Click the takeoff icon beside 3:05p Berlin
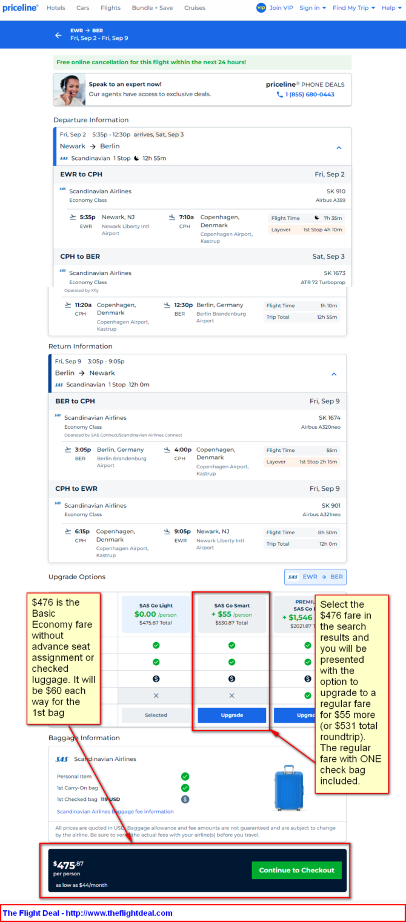406x922 pixels. coord(68,449)
